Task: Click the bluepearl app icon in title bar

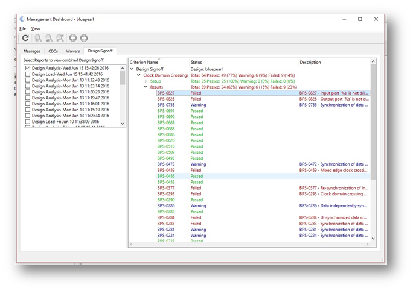Action: (x=22, y=19)
